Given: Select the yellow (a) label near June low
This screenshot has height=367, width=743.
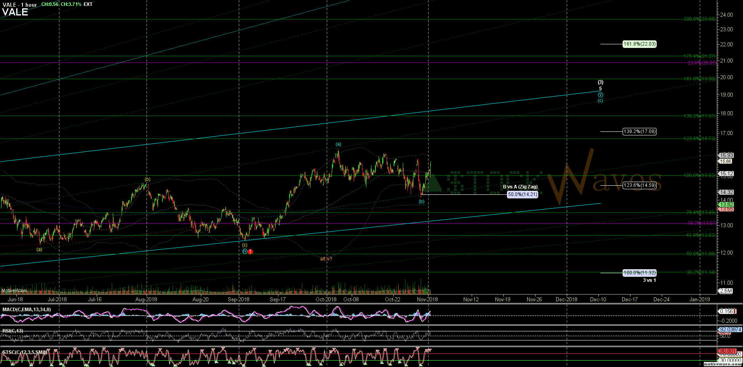Looking at the screenshot, I should (x=39, y=249).
